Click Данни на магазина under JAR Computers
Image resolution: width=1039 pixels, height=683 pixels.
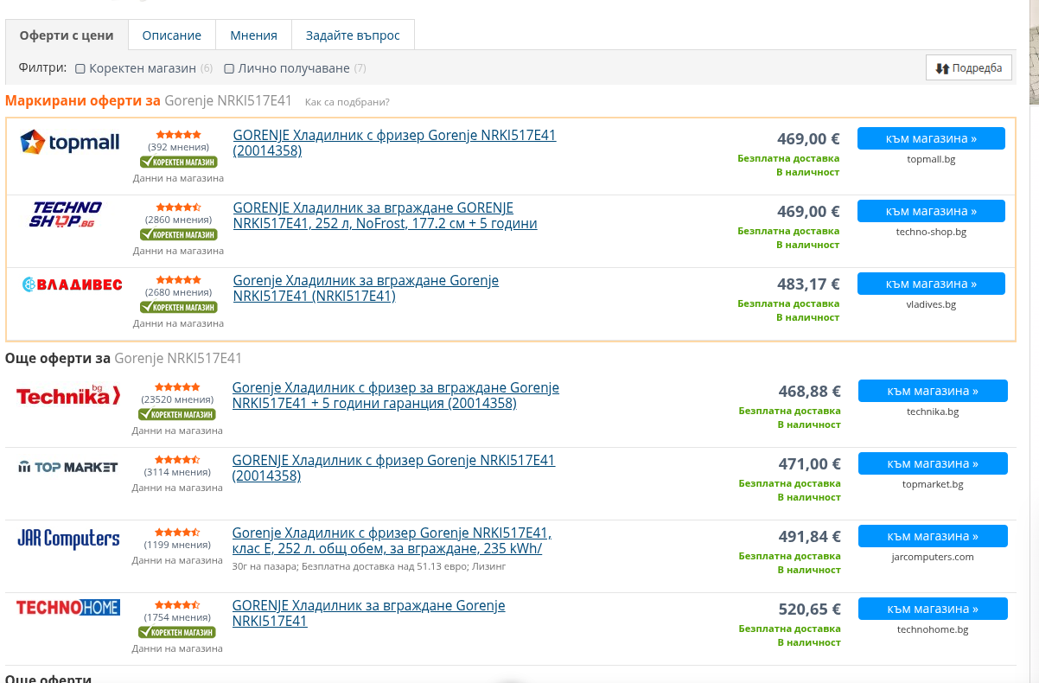[x=177, y=560]
